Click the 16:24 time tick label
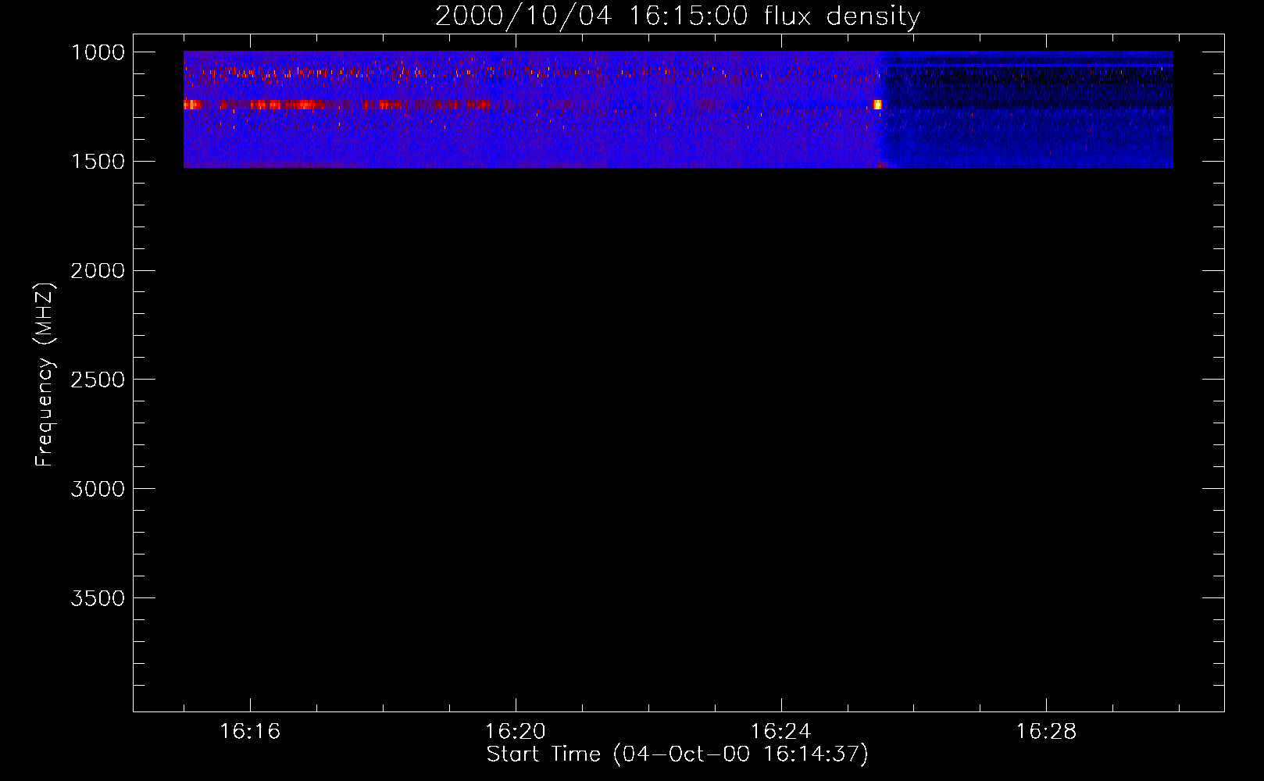 tap(780, 732)
